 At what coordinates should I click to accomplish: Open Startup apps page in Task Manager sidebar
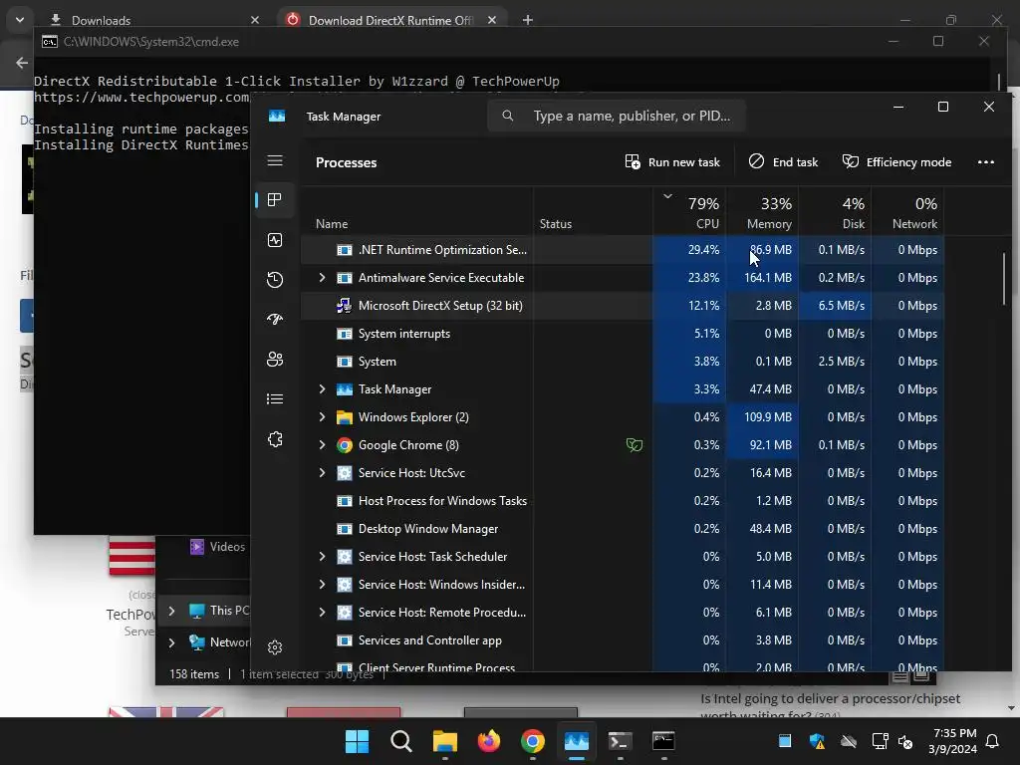275,320
